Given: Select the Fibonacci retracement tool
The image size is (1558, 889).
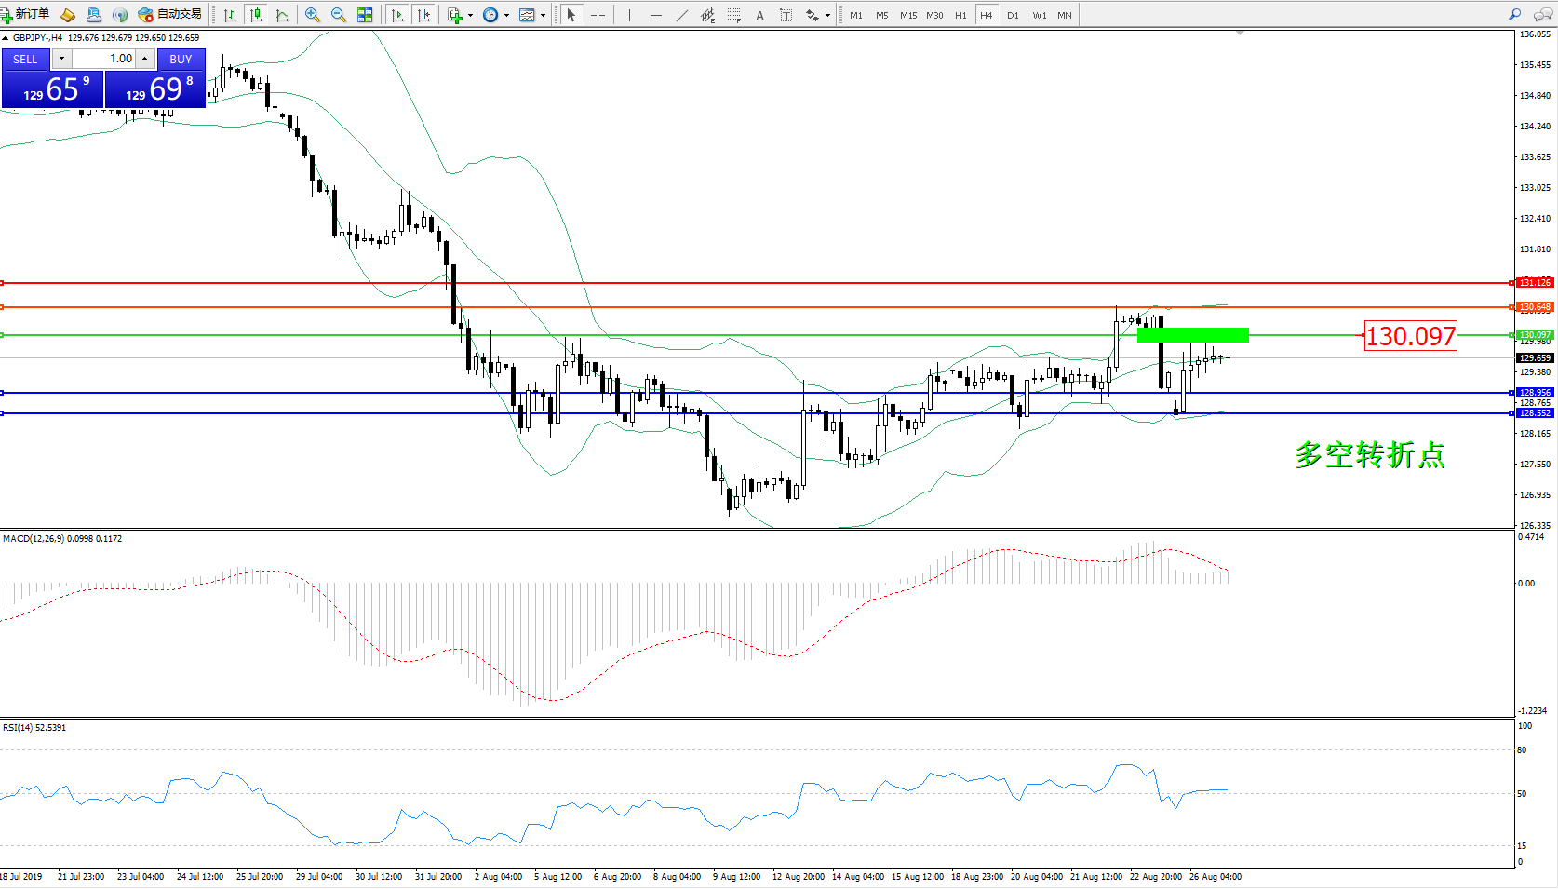Looking at the screenshot, I should pos(734,15).
